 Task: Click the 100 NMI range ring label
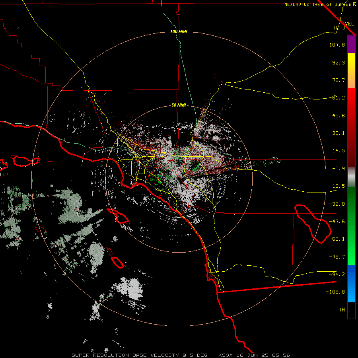(x=179, y=31)
